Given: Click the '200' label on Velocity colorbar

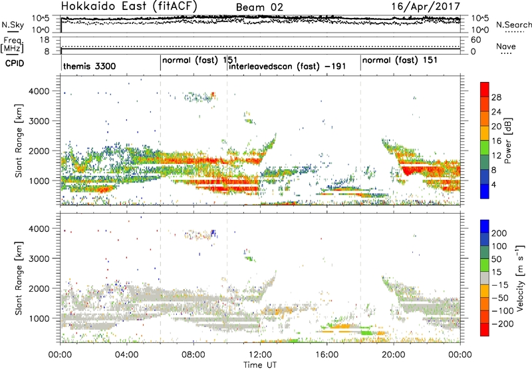Looking at the screenshot, I should pos(499,233).
